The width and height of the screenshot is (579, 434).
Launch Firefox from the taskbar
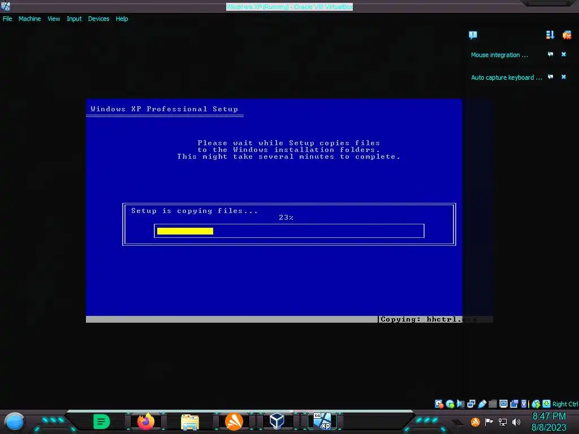click(146, 422)
